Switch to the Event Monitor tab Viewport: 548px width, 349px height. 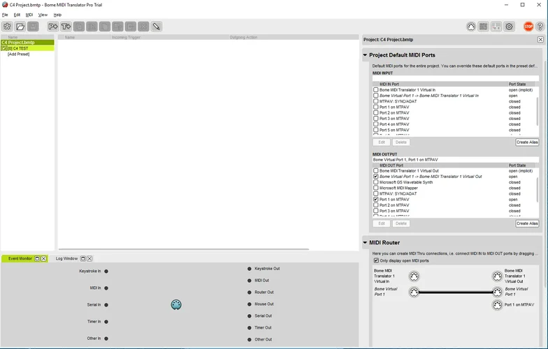point(20,258)
